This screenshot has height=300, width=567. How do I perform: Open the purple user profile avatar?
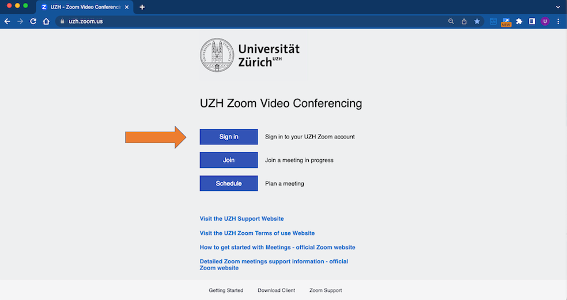click(545, 21)
